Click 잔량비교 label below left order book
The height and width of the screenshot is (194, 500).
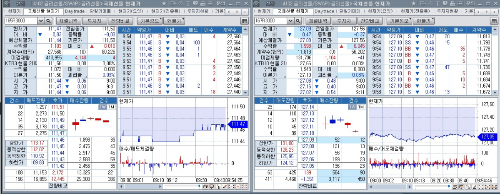point(58,186)
